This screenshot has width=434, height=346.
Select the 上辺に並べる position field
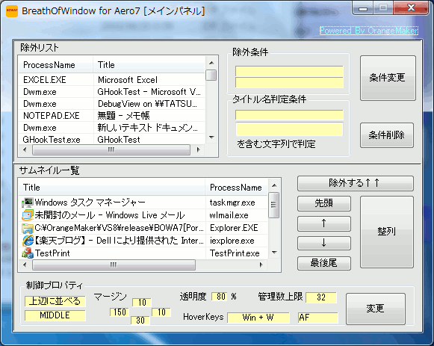pyautogui.click(x=55, y=301)
